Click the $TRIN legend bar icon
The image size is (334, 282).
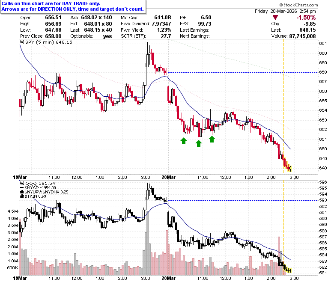click(x=22, y=196)
